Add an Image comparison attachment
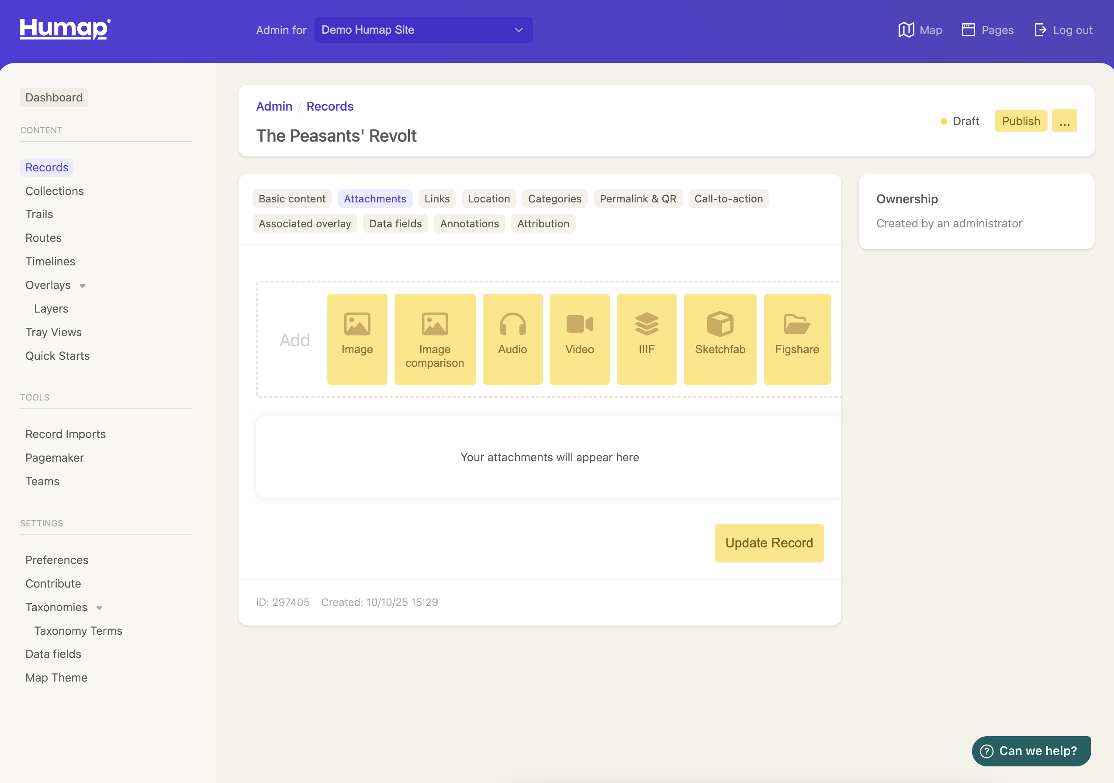 pos(435,339)
